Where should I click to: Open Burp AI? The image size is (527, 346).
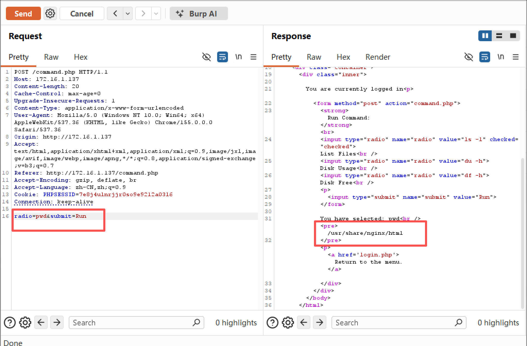[199, 13]
